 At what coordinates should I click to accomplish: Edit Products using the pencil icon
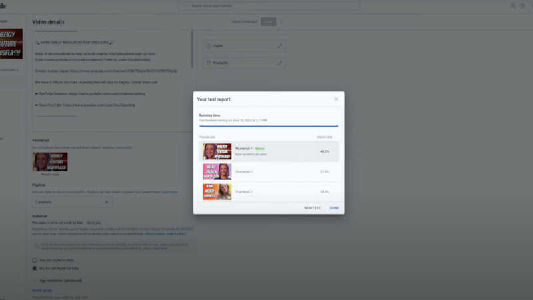click(280, 63)
